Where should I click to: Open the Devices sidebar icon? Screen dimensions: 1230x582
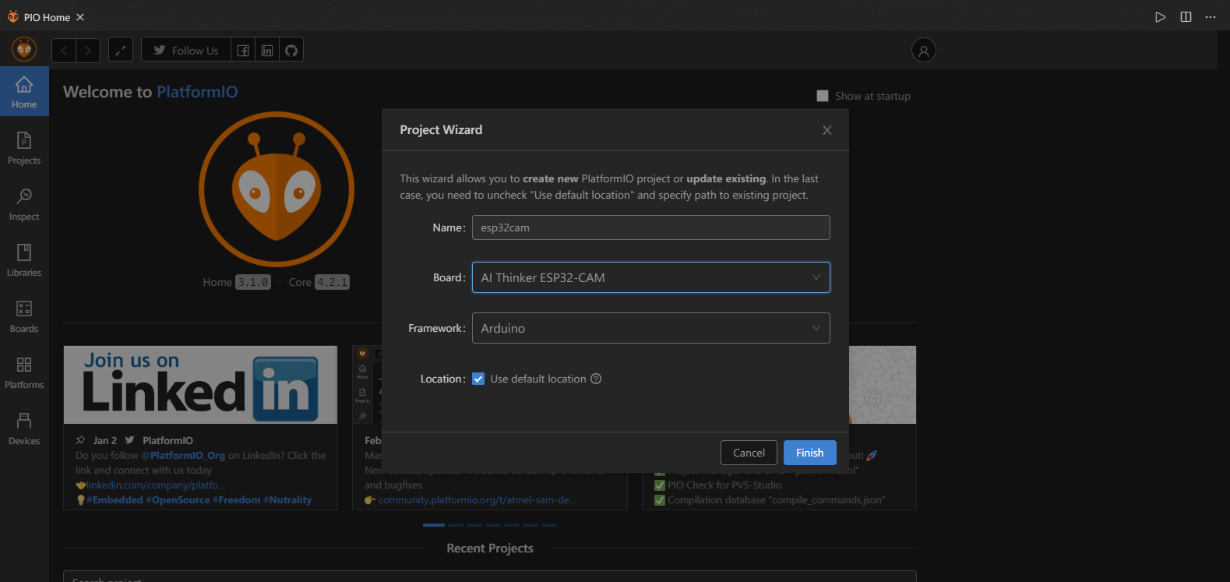[24, 428]
